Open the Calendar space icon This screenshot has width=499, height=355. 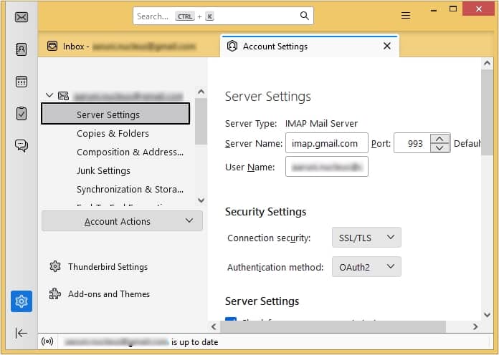click(22, 82)
